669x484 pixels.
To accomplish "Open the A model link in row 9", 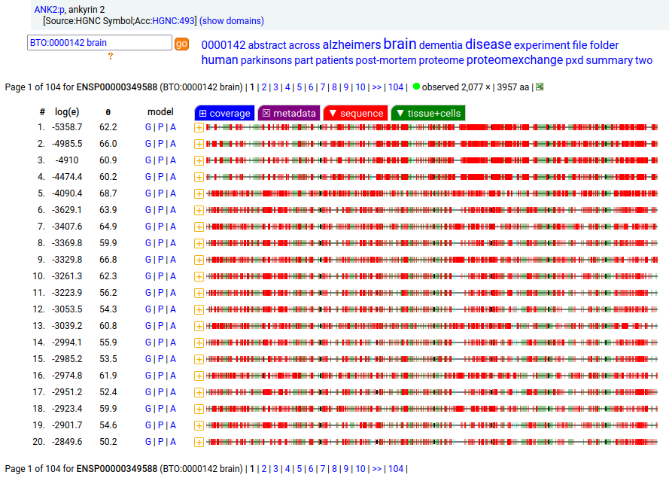I will click(173, 260).
